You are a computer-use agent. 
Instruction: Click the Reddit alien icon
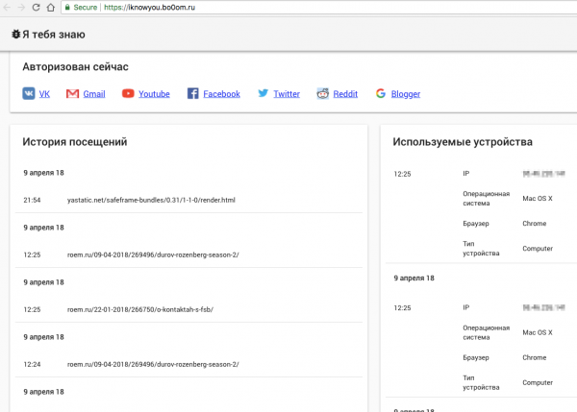pos(323,93)
